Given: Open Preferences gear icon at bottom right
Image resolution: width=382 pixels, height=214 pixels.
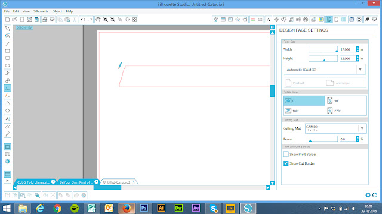Looking at the screenshot, I should tap(368, 195).
